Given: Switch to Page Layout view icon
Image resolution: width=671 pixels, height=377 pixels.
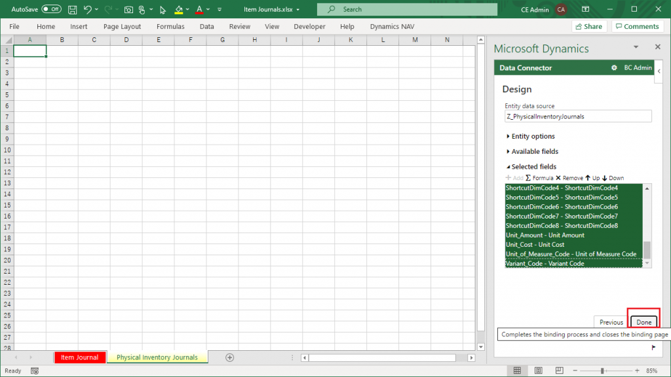Looking at the screenshot, I should tap(539, 370).
